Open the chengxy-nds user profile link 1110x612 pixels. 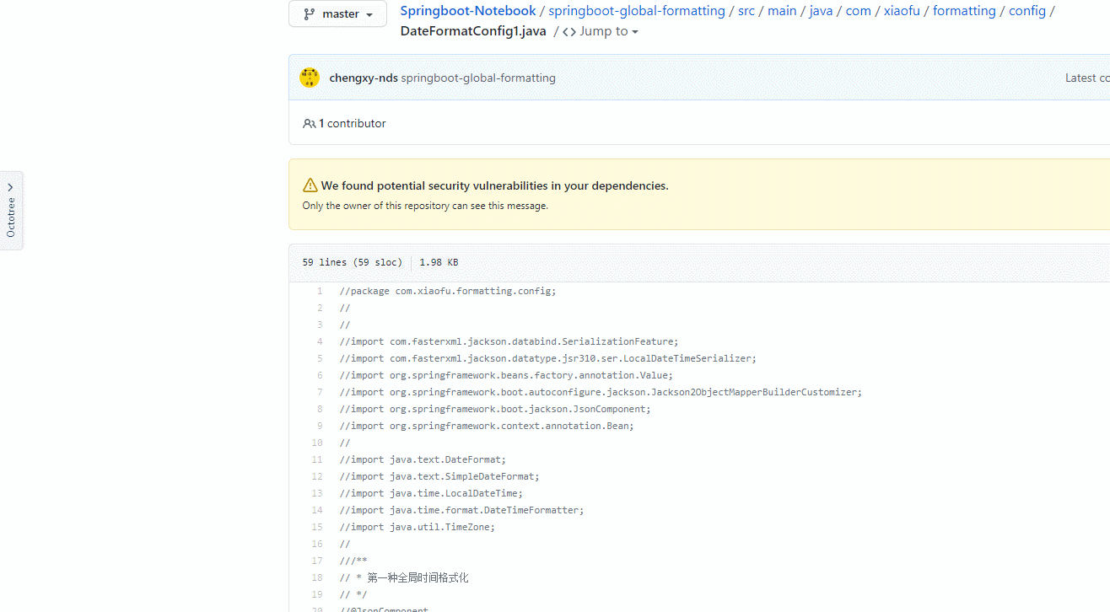[364, 78]
